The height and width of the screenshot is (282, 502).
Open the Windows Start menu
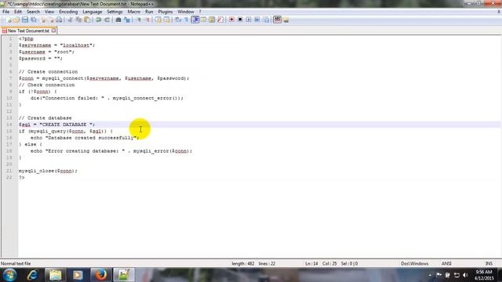click(x=9, y=275)
